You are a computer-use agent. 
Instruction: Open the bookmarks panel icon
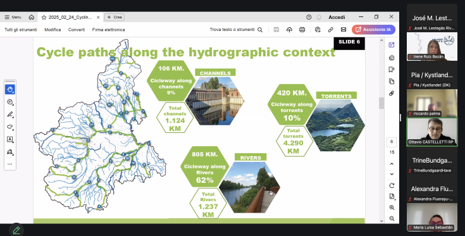point(392,70)
